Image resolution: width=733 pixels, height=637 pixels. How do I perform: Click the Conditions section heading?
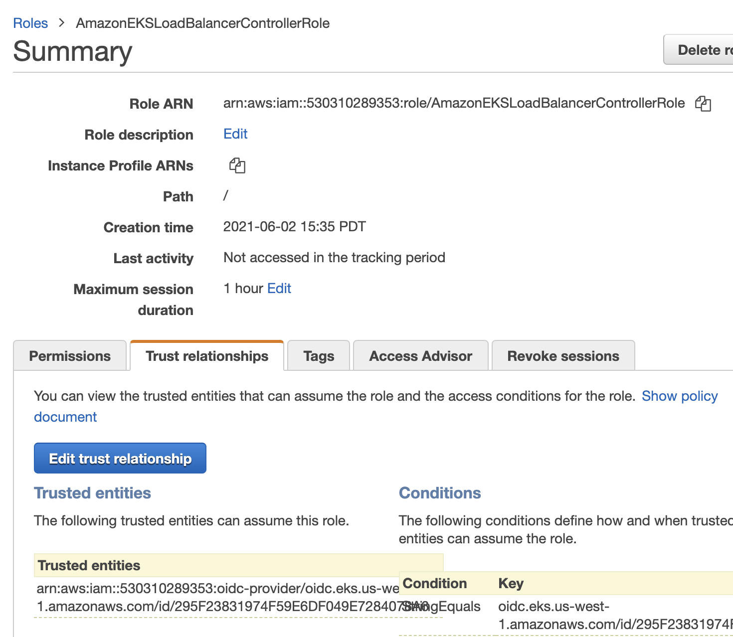(440, 492)
